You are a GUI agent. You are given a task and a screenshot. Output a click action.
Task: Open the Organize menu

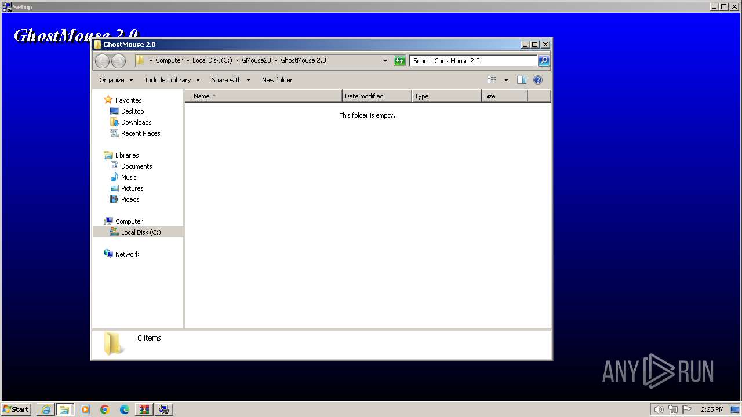(x=116, y=80)
